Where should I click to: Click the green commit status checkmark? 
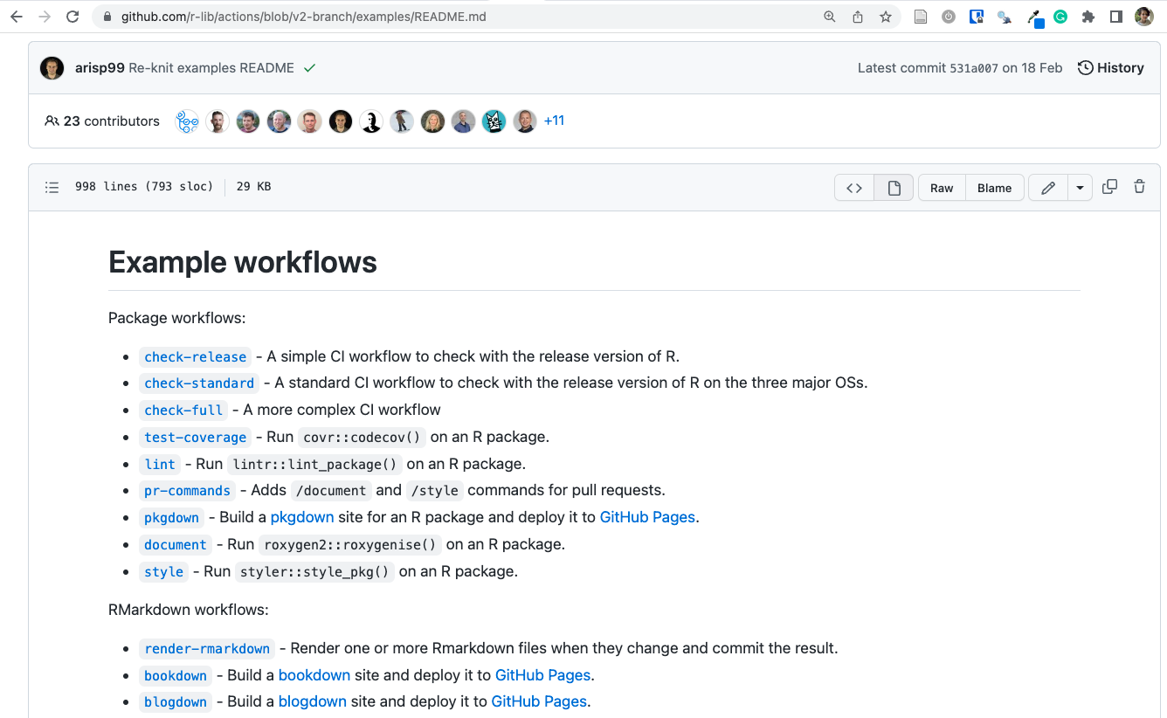coord(309,68)
